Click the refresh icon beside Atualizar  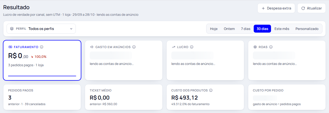click(x=303, y=8)
